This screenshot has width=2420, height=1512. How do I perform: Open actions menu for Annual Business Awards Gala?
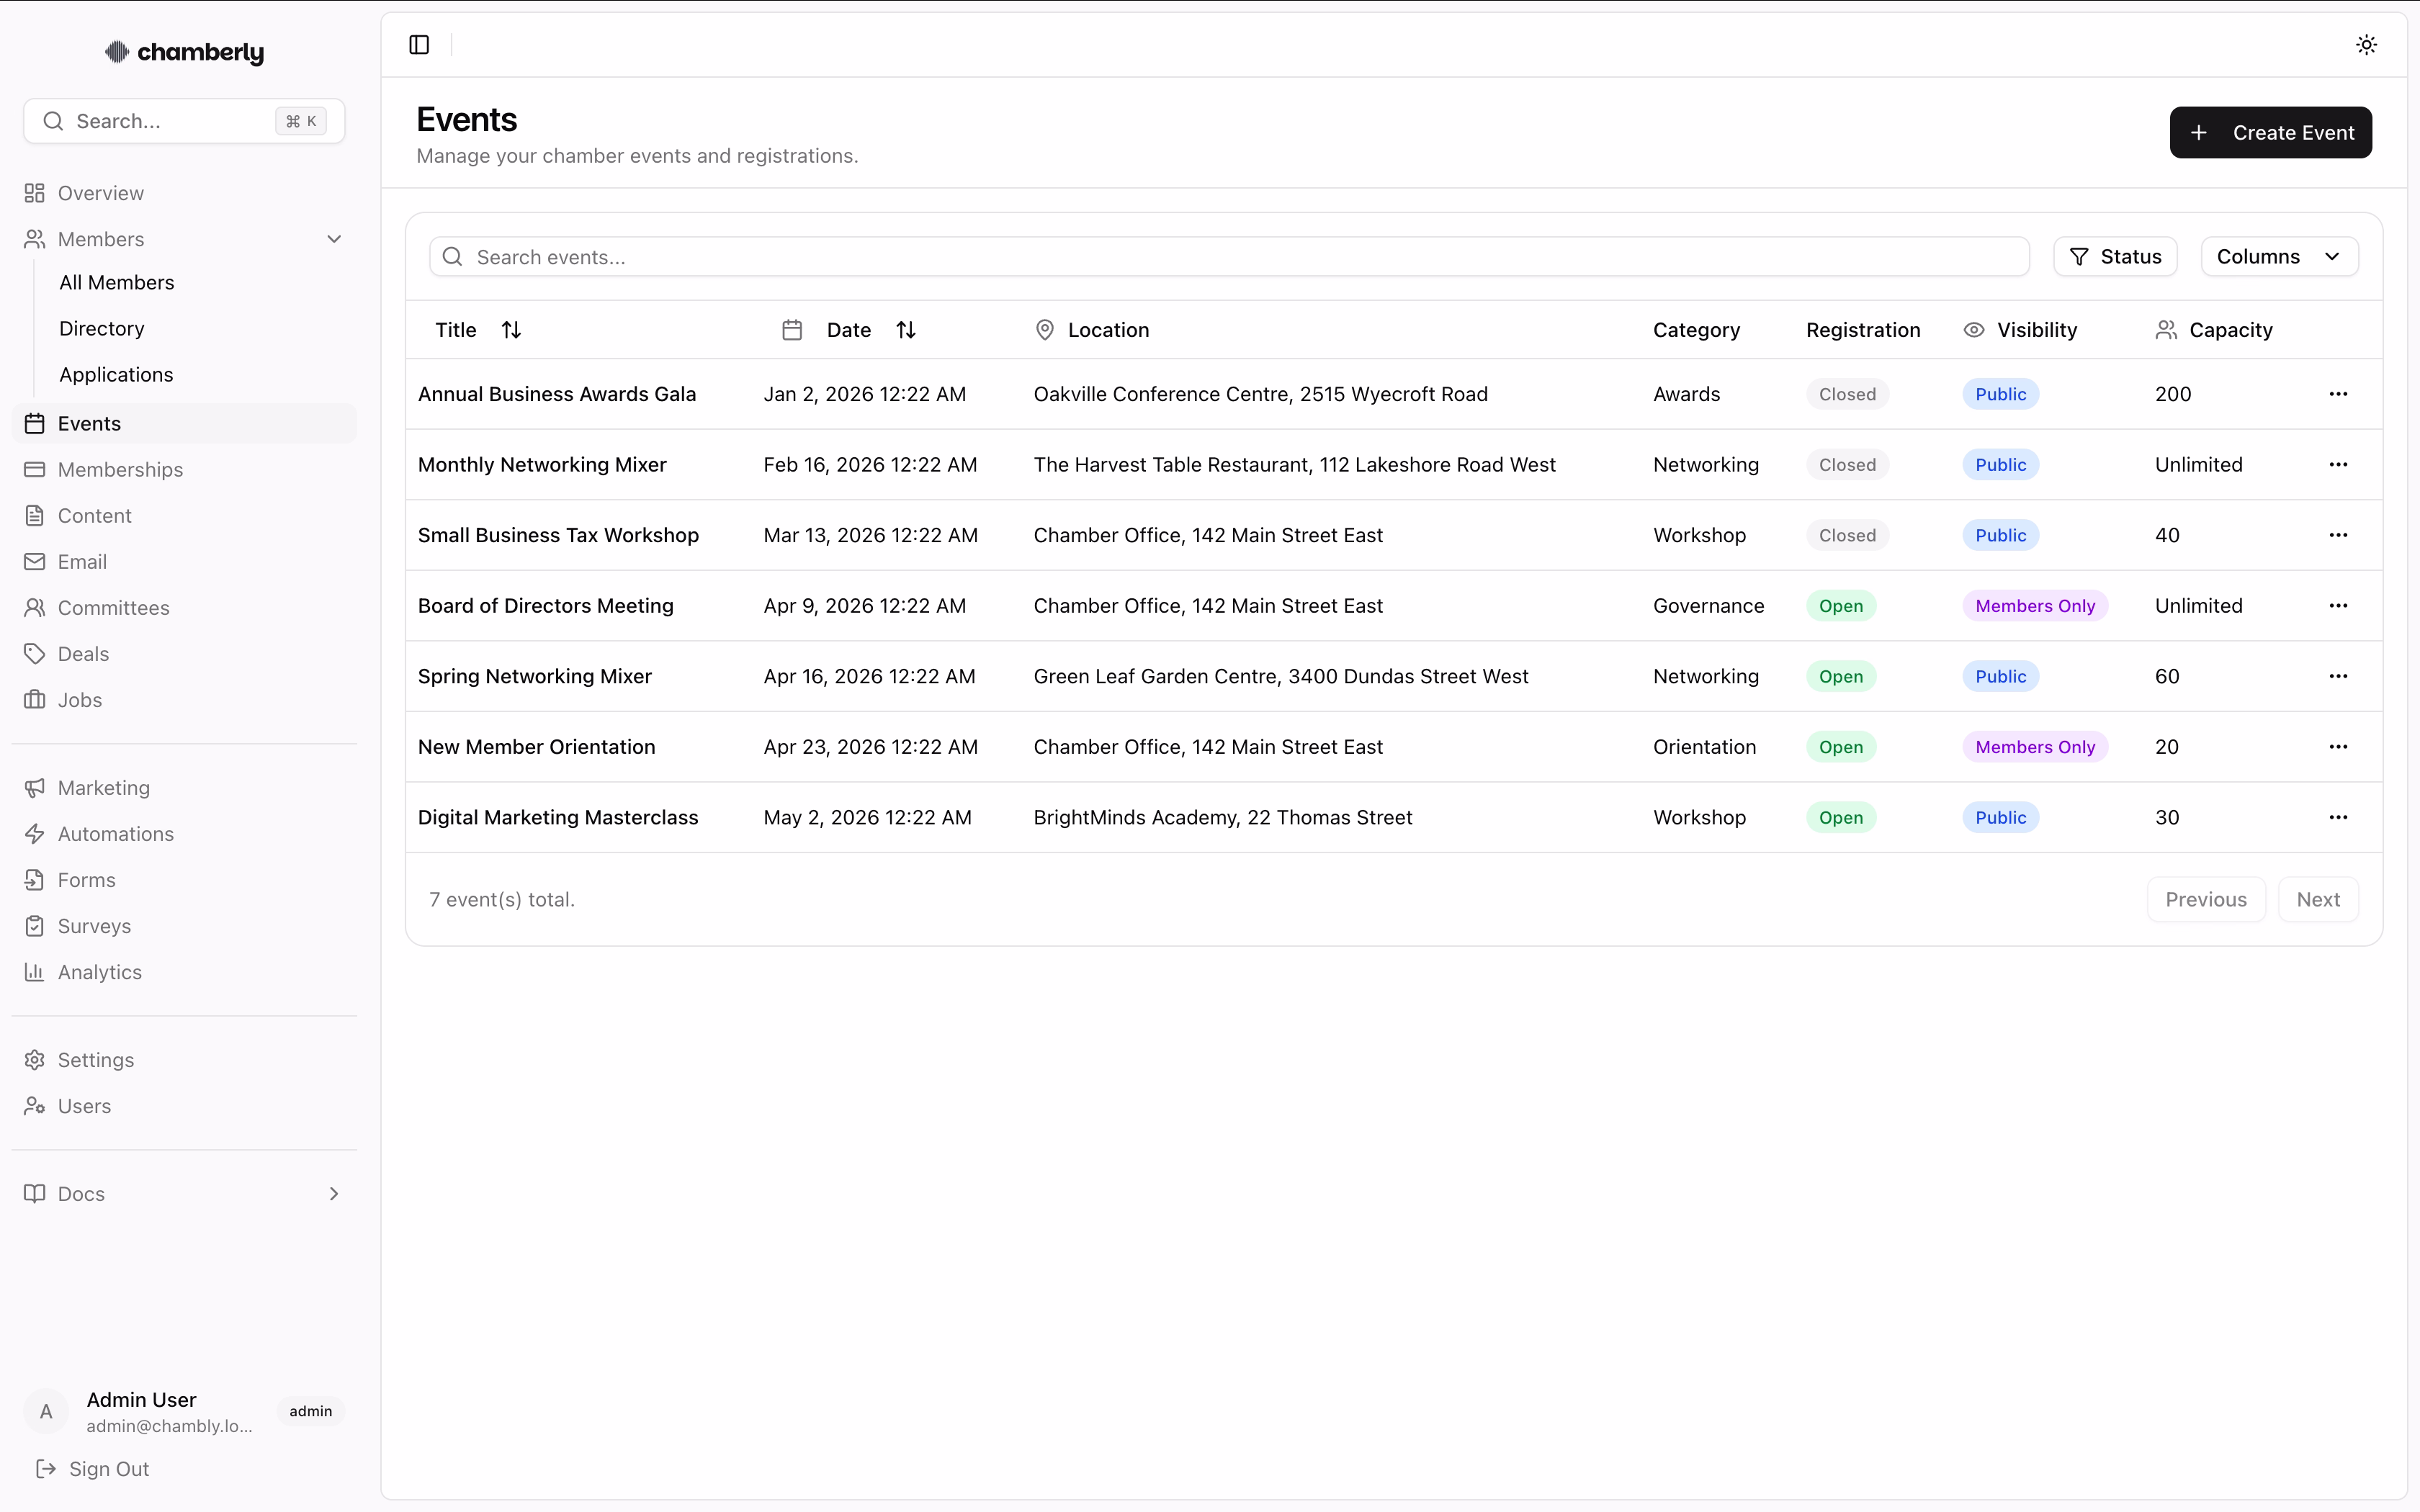[2338, 394]
